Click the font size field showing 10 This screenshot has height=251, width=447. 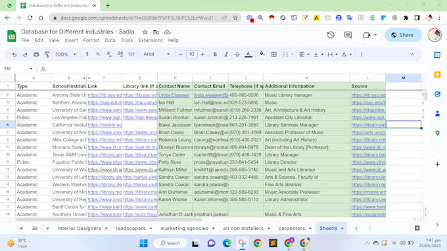click(x=191, y=54)
